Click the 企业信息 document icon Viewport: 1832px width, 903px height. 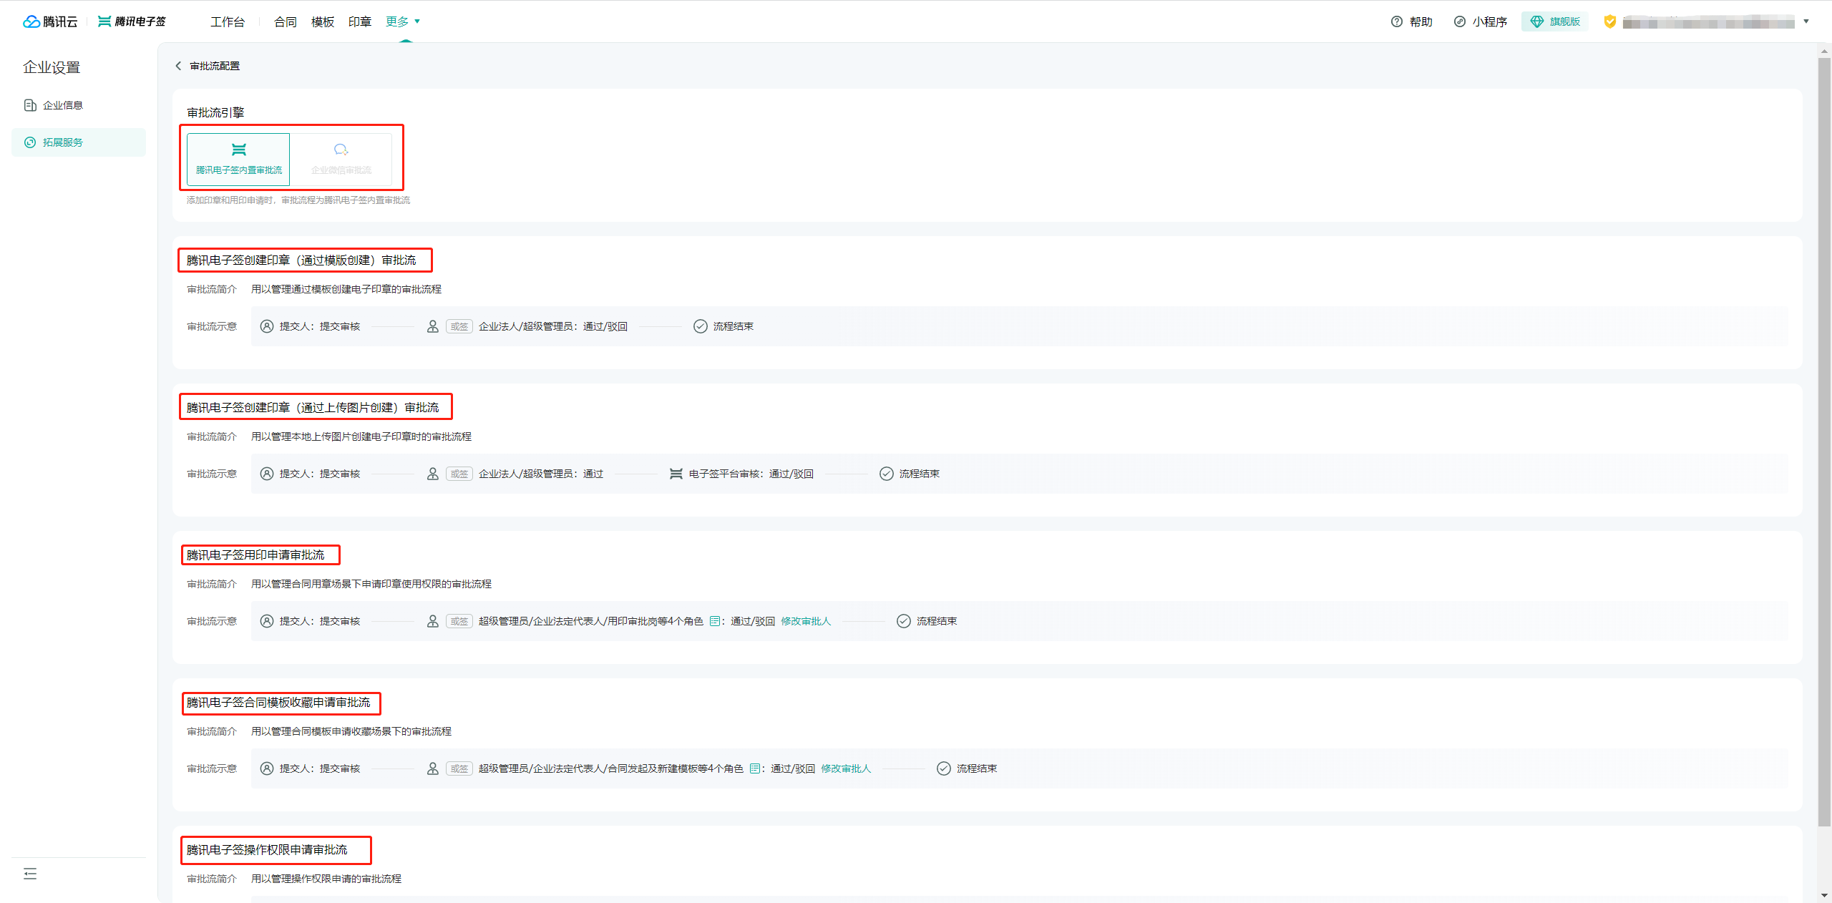(30, 105)
